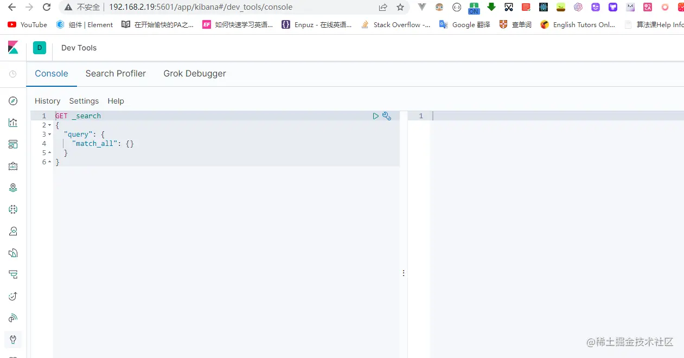Open the 算法课Help Info bookmark
684x358 pixels.
(654, 24)
